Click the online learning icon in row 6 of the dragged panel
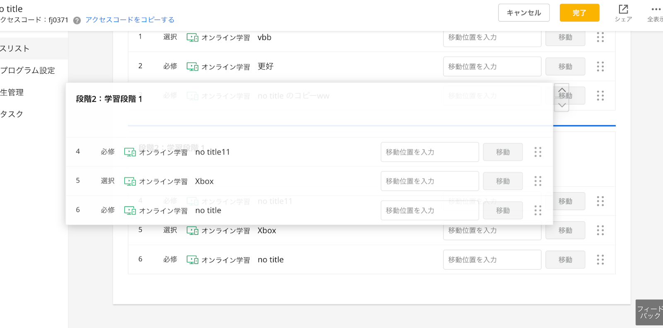The image size is (663, 328). (130, 211)
